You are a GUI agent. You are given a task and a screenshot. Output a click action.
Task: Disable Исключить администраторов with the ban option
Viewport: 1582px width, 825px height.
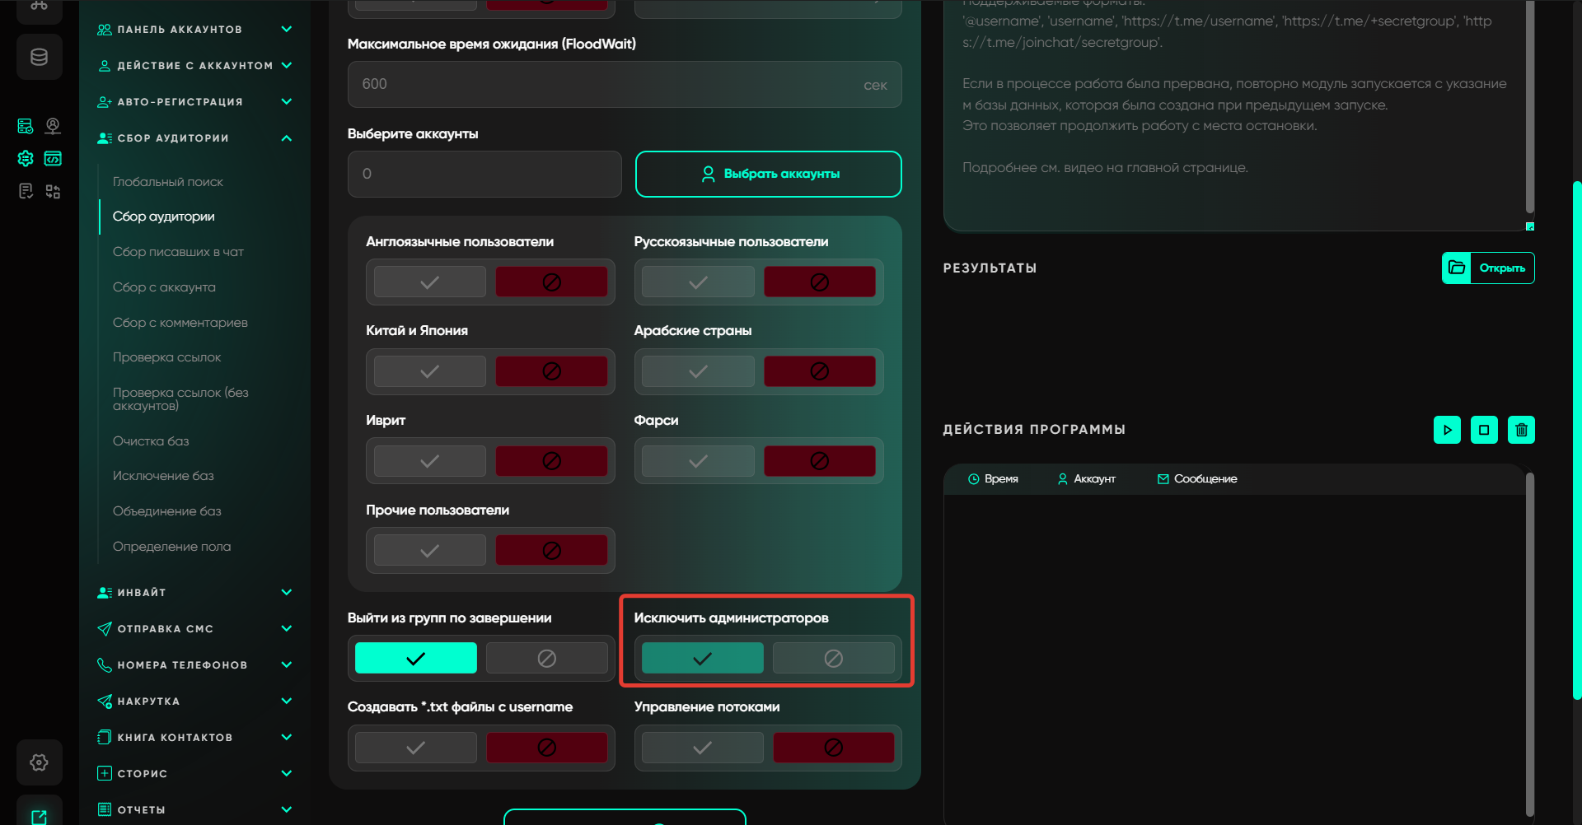(x=833, y=659)
